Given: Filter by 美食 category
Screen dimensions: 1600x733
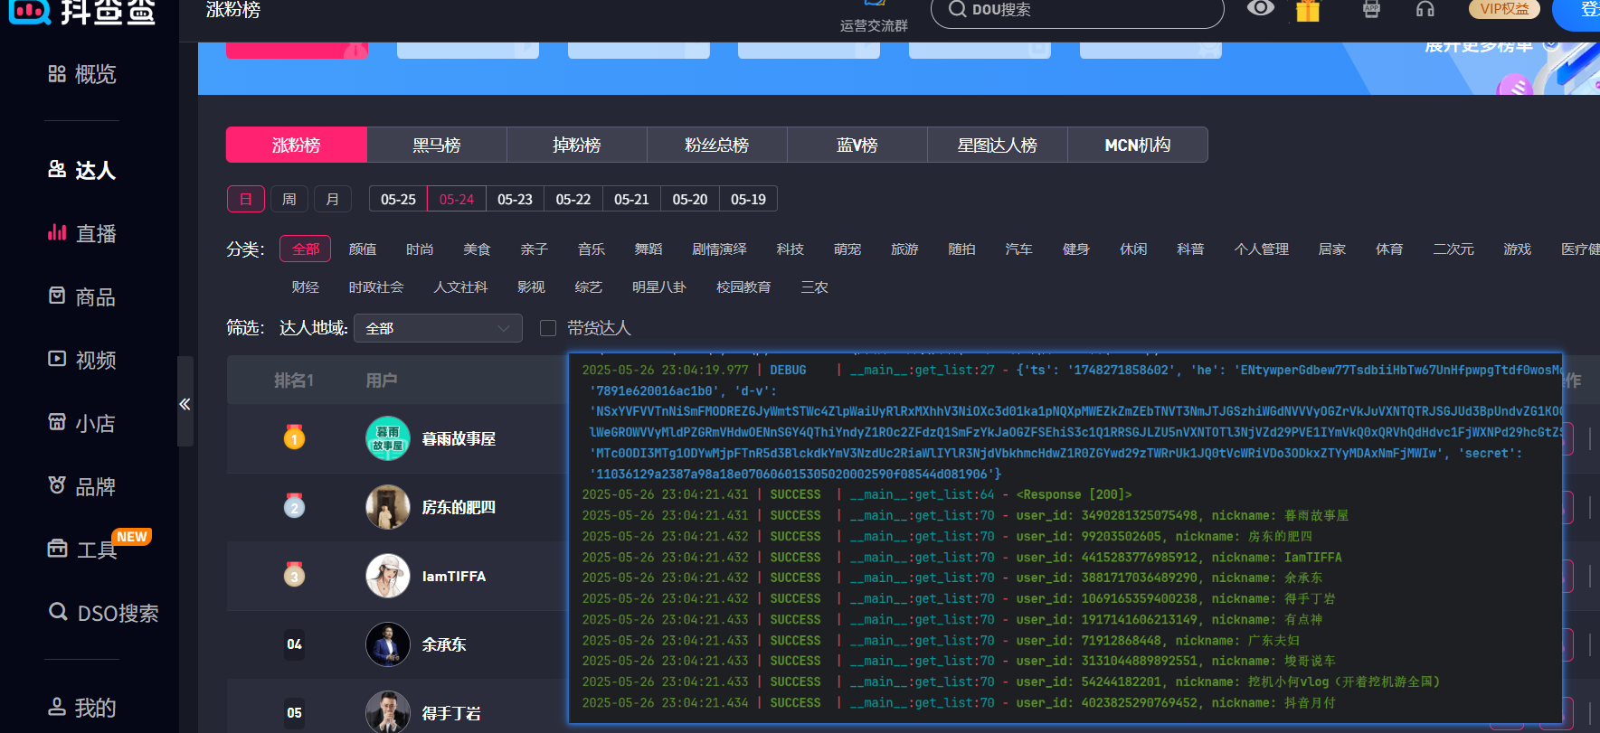Looking at the screenshot, I should 477,249.
